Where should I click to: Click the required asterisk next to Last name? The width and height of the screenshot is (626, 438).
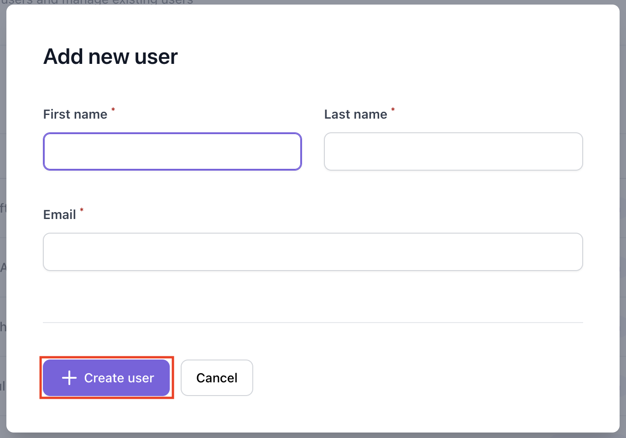click(393, 109)
